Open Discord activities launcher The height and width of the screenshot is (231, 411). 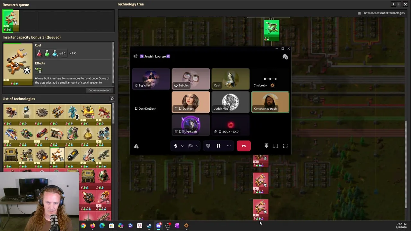tap(218, 146)
